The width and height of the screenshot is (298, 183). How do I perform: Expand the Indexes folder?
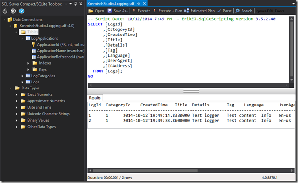pyautogui.click(x=28, y=63)
